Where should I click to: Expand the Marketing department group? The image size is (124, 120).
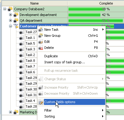pyautogui.click(x=10, y=112)
